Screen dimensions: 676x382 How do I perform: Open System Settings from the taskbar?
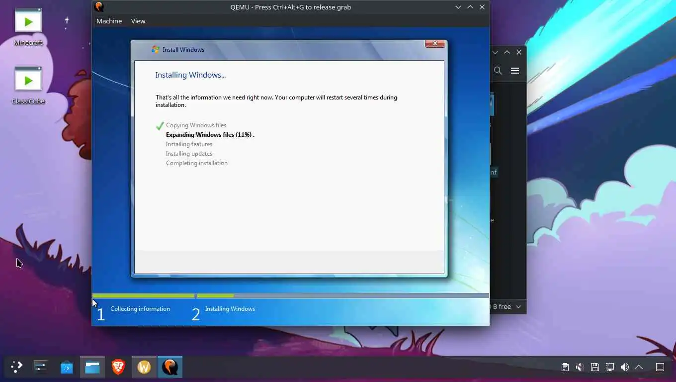click(41, 367)
